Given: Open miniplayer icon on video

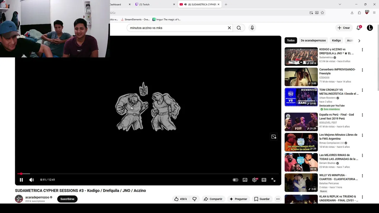Looking at the screenshot, I should 274,137.
